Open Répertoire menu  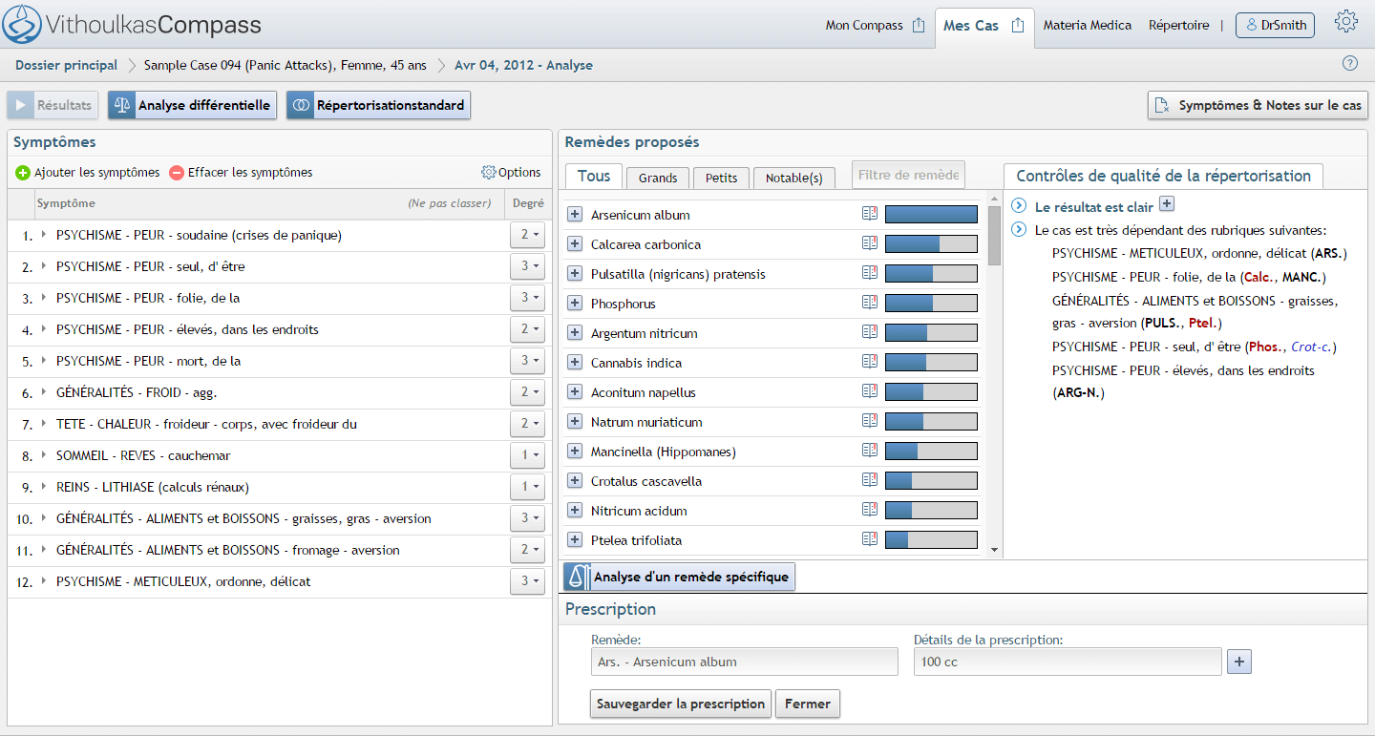pyautogui.click(x=1179, y=26)
